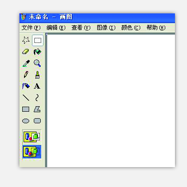Select the Polygon shape tool
The height and width of the screenshot is (187, 187).
(37, 109)
